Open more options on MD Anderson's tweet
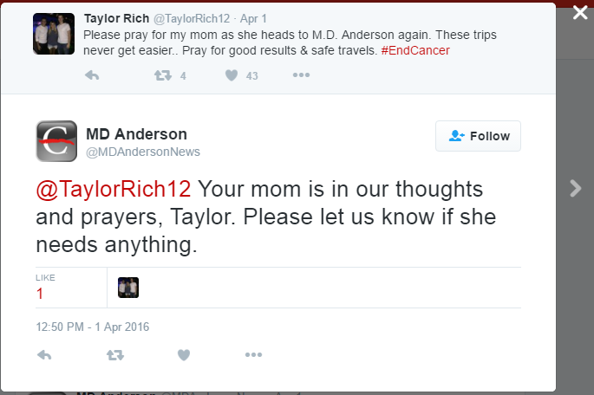The height and width of the screenshot is (395, 594). click(253, 354)
